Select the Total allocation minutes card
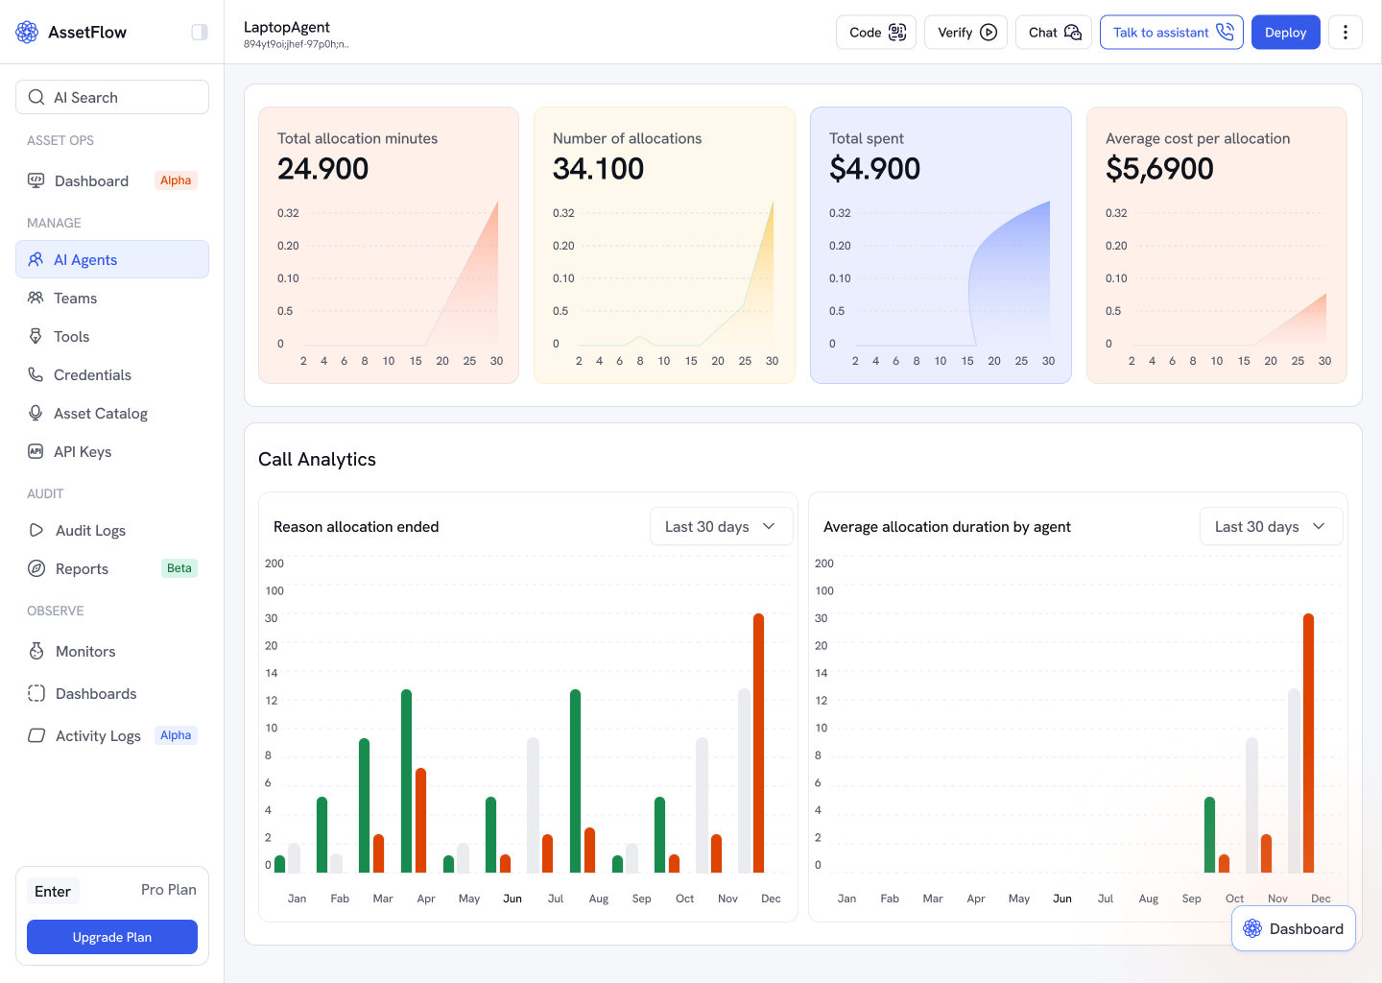The image size is (1382, 983). [389, 245]
